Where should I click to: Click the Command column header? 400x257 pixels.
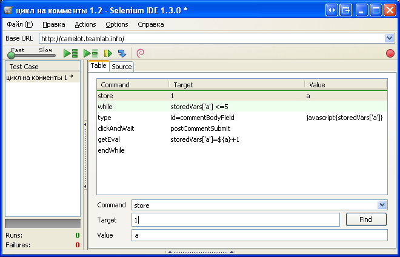point(133,85)
